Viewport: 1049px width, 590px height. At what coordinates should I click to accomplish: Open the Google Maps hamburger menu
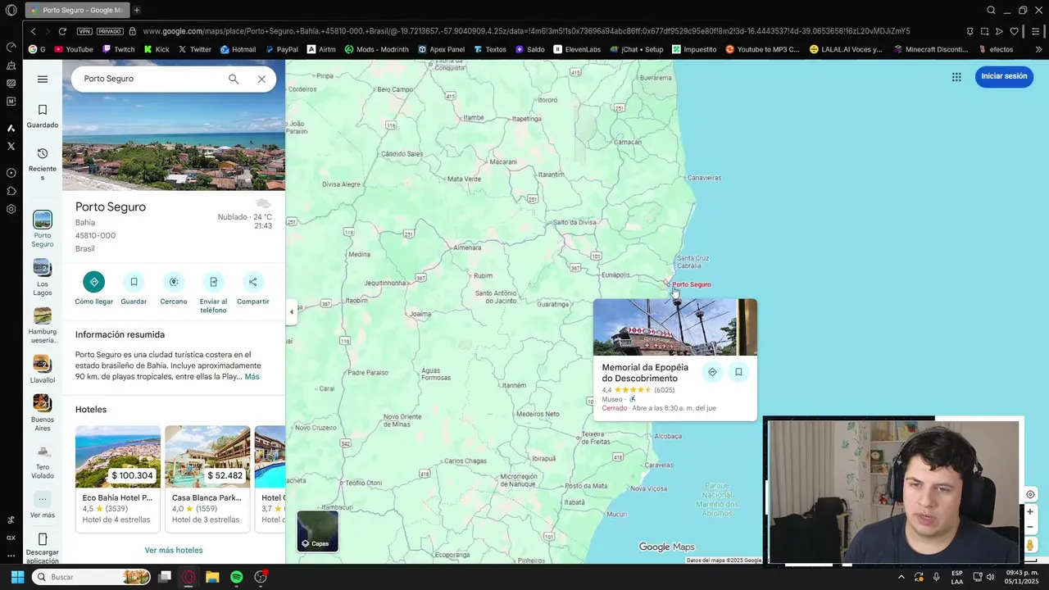pos(43,79)
